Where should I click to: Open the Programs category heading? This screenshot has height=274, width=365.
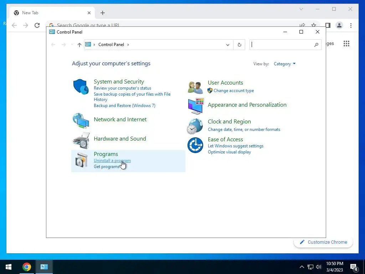coord(106,154)
